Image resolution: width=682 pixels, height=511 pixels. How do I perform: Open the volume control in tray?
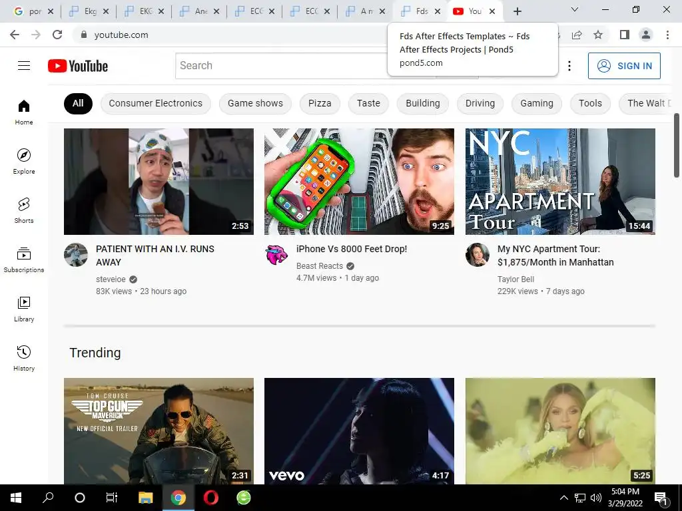tap(596, 498)
